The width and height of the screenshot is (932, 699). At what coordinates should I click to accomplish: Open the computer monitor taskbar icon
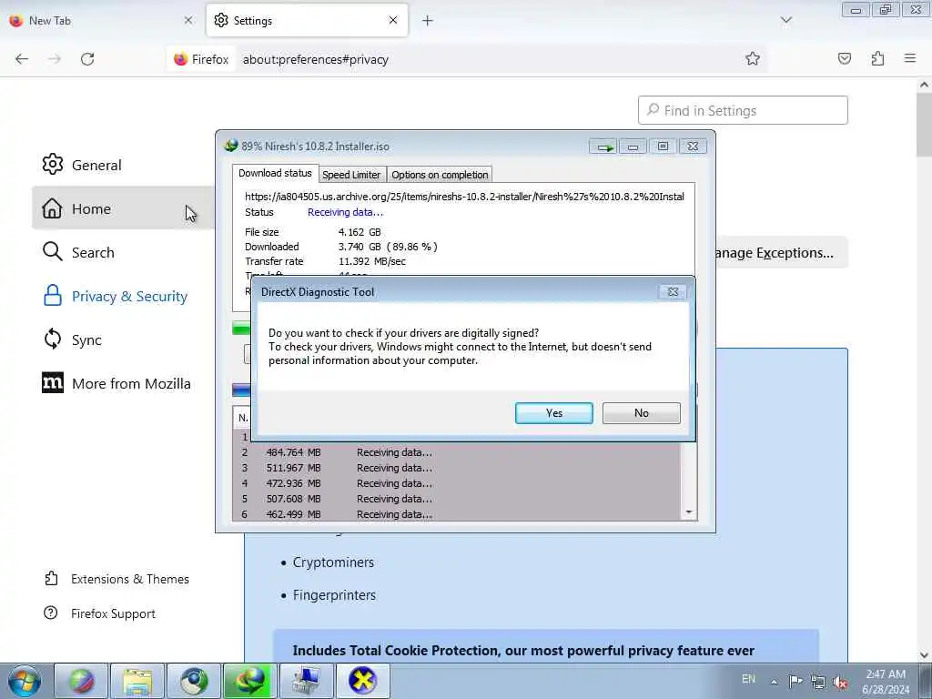click(307, 681)
